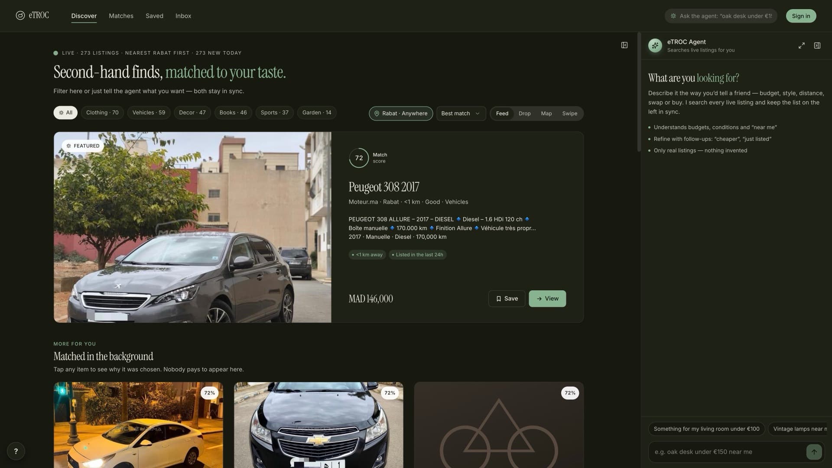Send the agent message with arrow button
The image size is (832, 468).
814,452
